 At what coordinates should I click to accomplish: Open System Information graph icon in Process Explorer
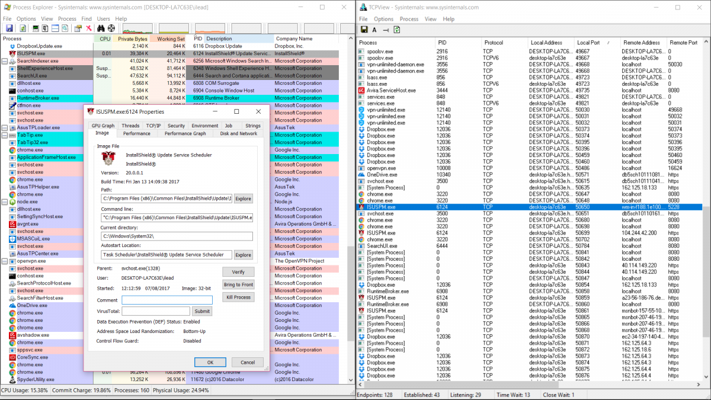[x=36, y=28]
